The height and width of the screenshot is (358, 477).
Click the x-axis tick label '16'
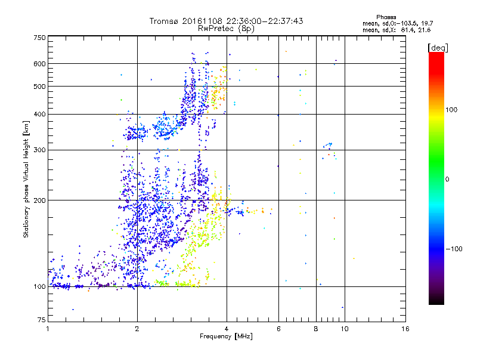coord(405,329)
